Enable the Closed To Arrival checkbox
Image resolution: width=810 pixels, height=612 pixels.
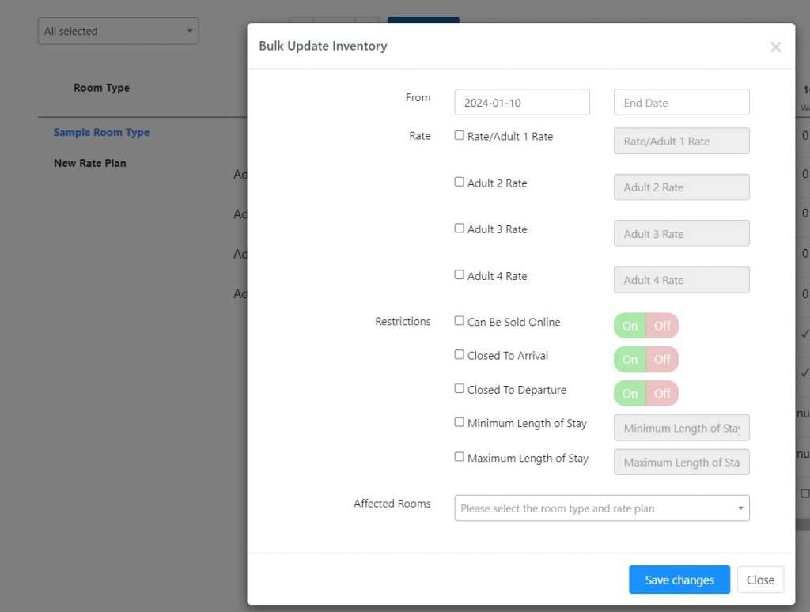459,355
